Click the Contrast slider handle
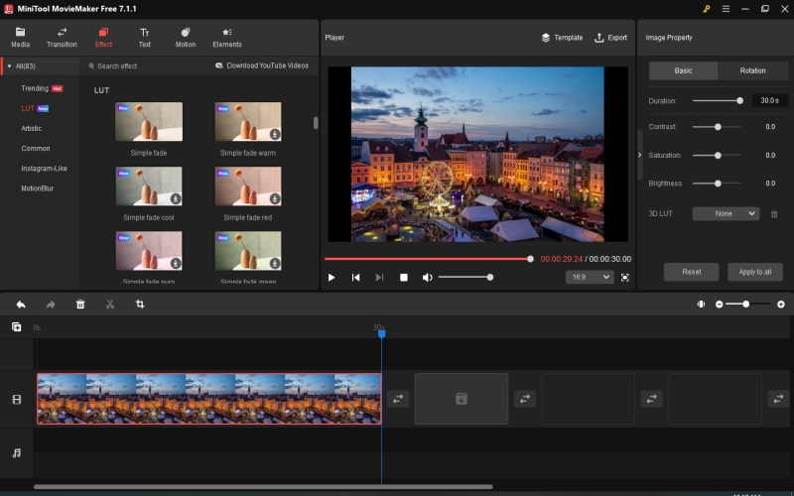794x496 pixels. 718,127
